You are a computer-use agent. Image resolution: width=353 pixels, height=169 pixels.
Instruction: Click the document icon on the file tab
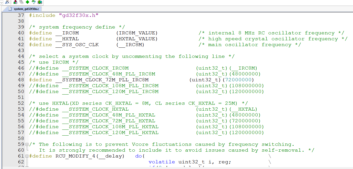9,8
